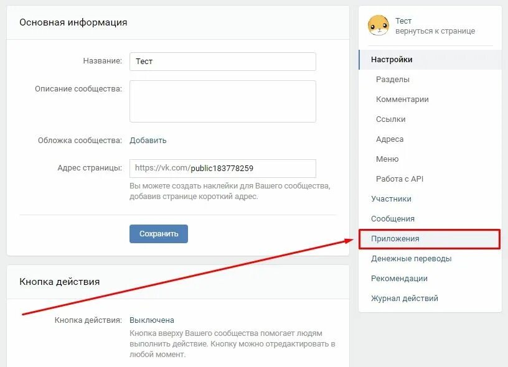Select Меню in the sidebar
Screen dimensions: 508x367
(x=387, y=159)
